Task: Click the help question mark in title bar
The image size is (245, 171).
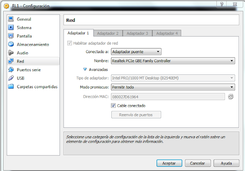Action: click(x=222, y=4)
